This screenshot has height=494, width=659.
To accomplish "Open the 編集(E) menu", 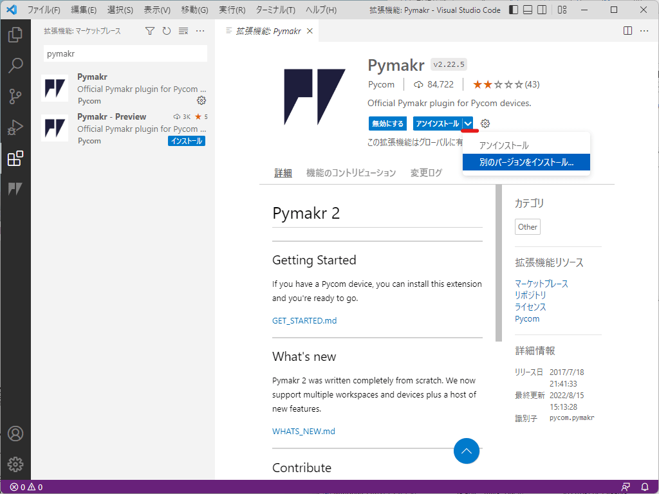I will (84, 10).
